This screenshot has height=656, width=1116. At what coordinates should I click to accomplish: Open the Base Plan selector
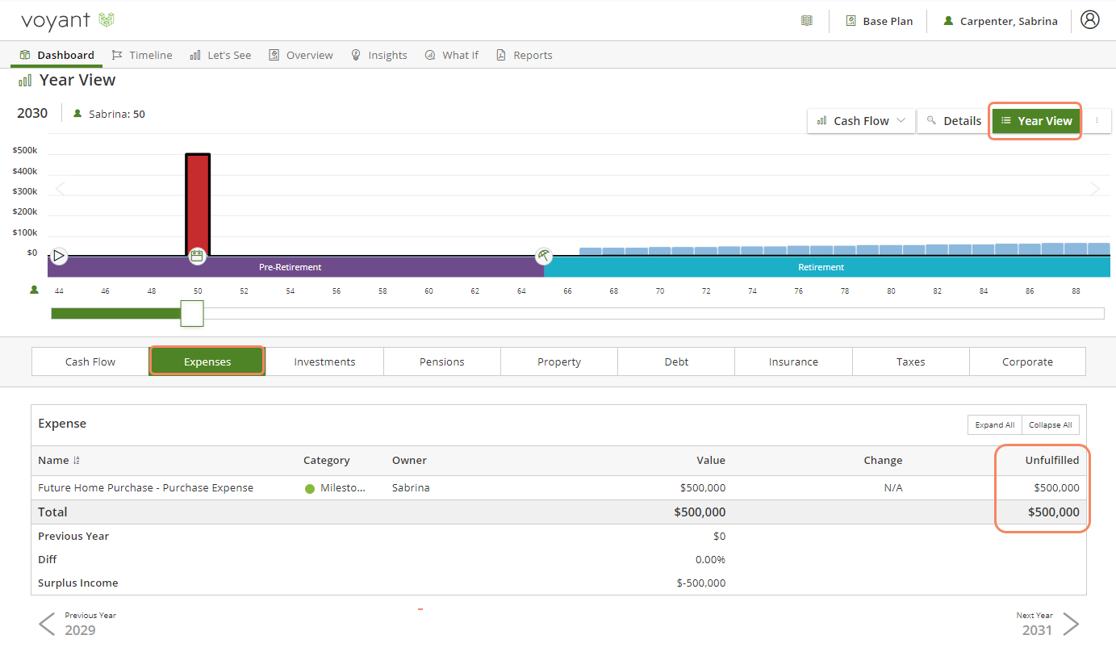pyautogui.click(x=880, y=21)
